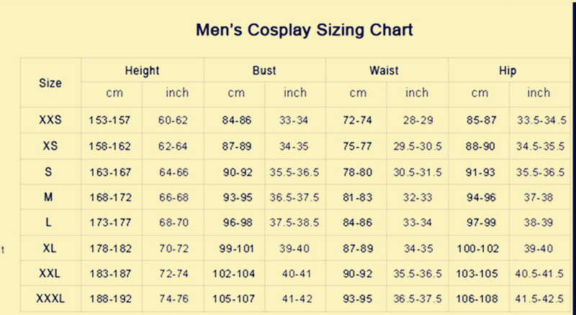This screenshot has height=315, width=576.
Task: Select height cm cell 188-192
Action: pos(111,299)
